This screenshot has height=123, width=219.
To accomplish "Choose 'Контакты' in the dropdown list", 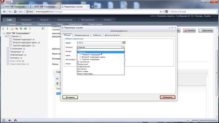I will [x=101, y=69].
